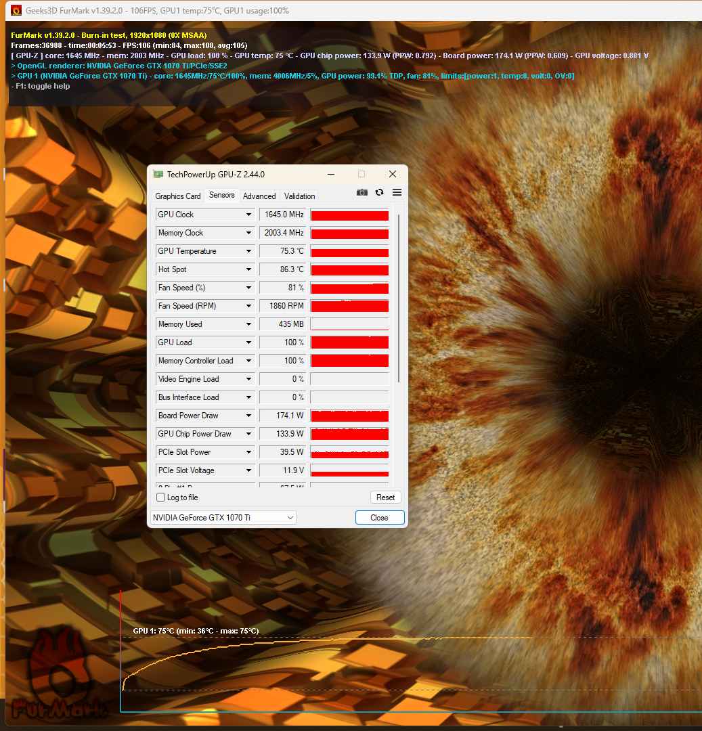Click the 1645.0 MHz GPU Clock value
The height and width of the screenshot is (731, 702).
pos(282,215)
